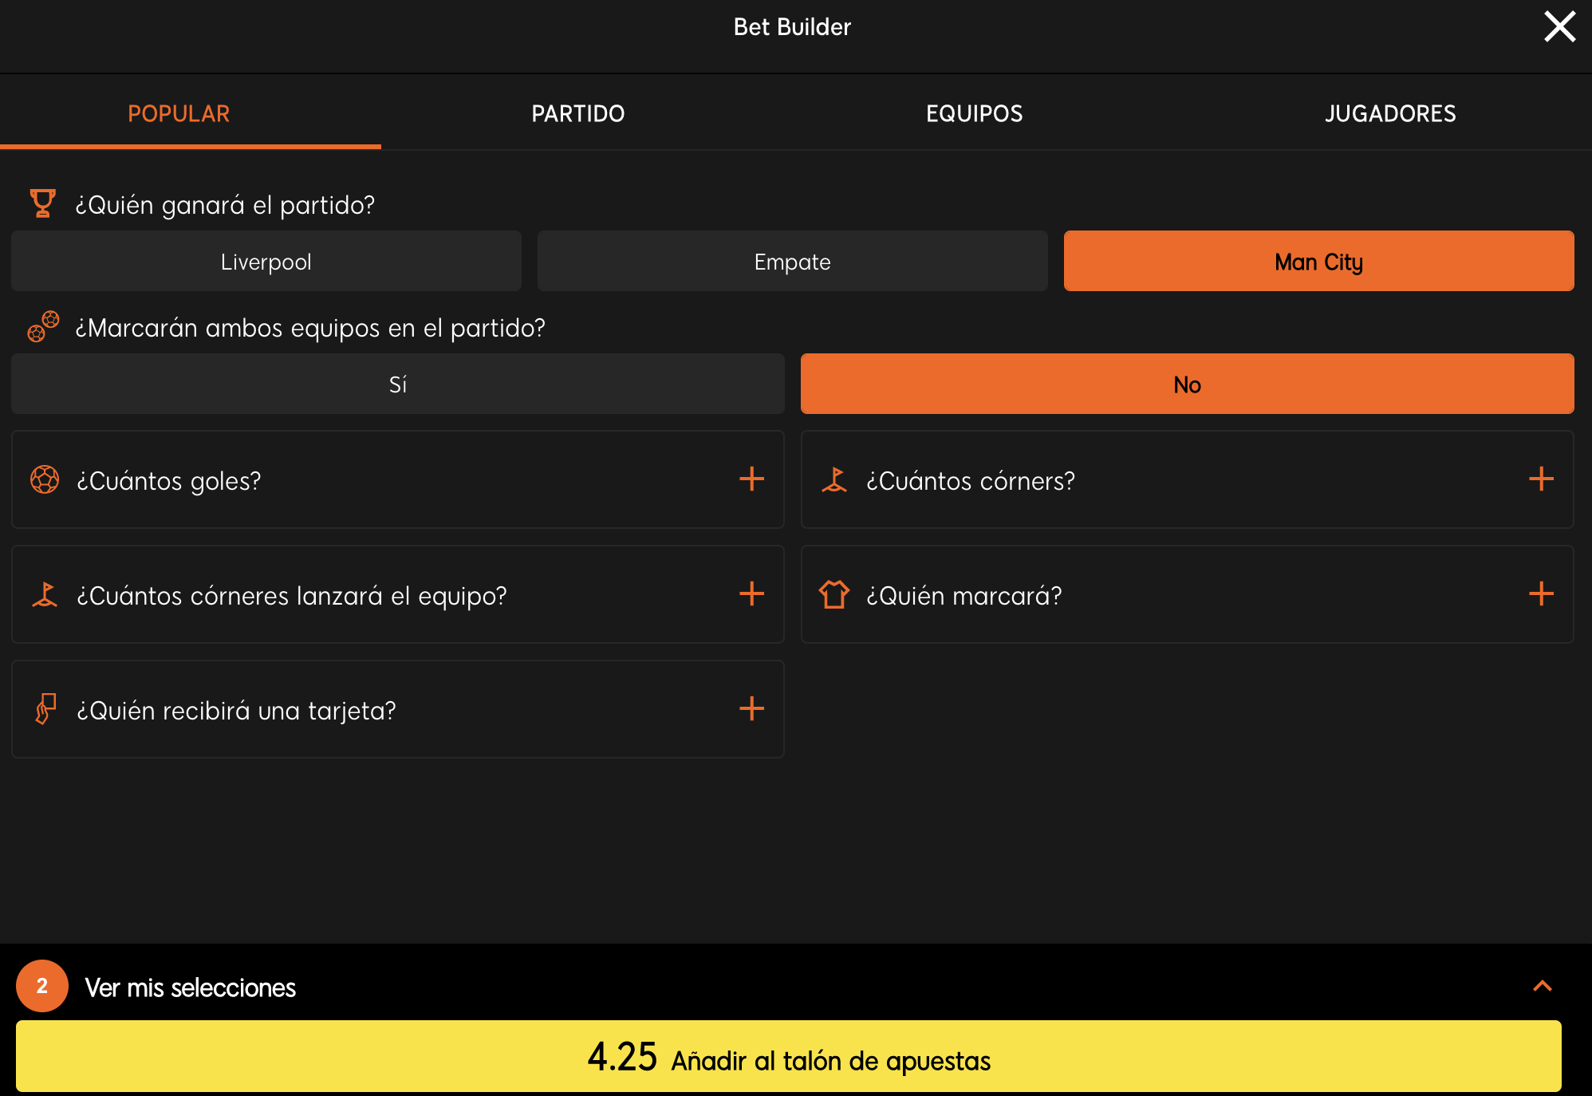Expand ¿Cuántos córners? with its plus
The image size is (1592, 1096).
1541,479
